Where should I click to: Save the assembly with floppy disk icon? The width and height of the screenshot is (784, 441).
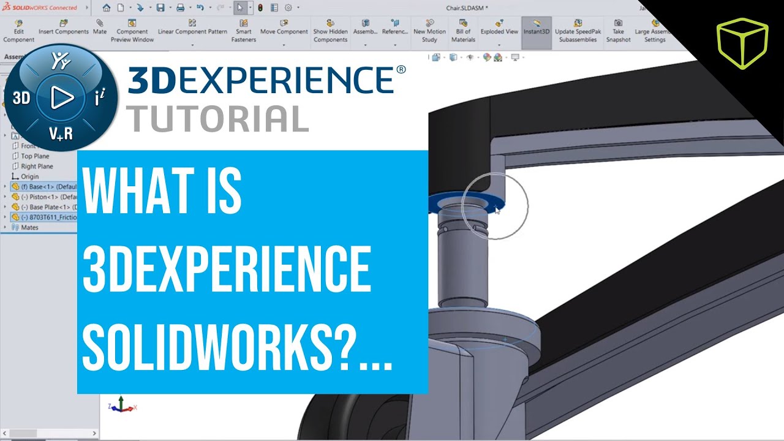pos(160,8)
